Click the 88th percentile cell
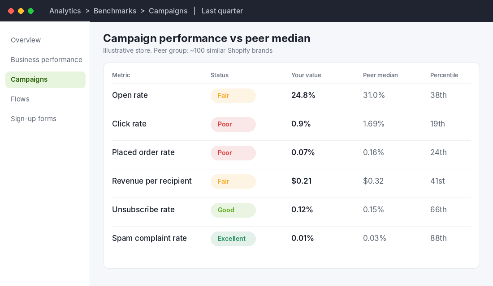The image size is (493, 286). click(438, 238)
